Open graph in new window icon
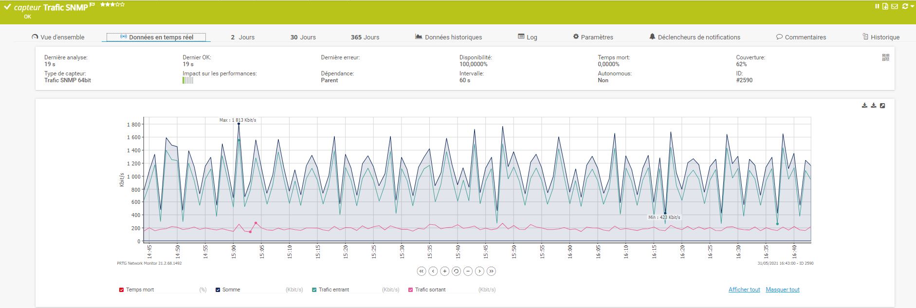Viewport: 916px width, 308px height. (x=882, y=106)
